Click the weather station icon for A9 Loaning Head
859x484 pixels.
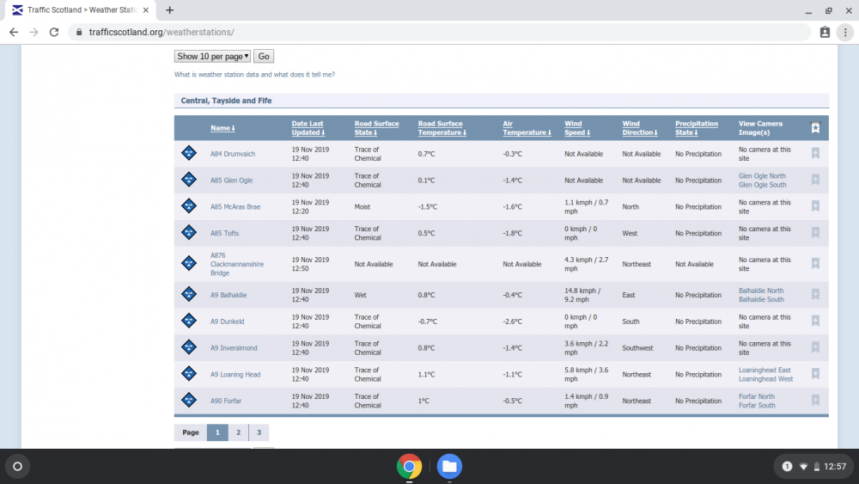[189, 374]
